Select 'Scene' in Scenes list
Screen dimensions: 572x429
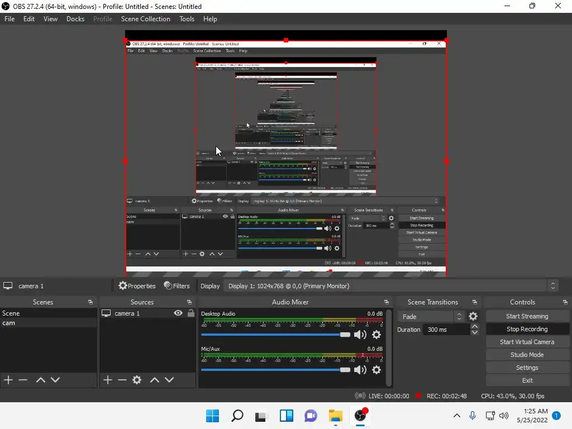49,313
